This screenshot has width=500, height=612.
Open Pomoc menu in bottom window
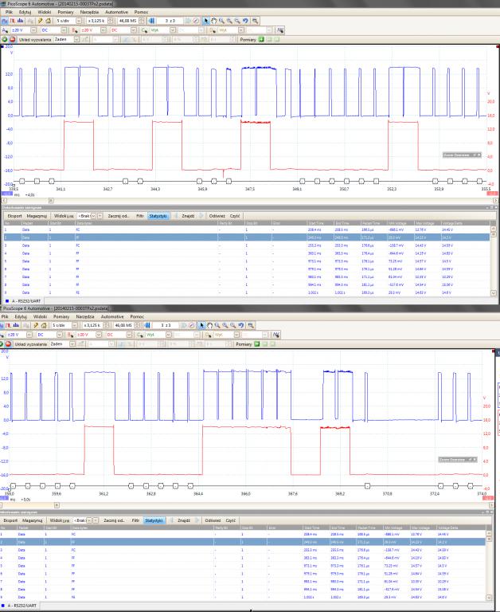[137, 316]
